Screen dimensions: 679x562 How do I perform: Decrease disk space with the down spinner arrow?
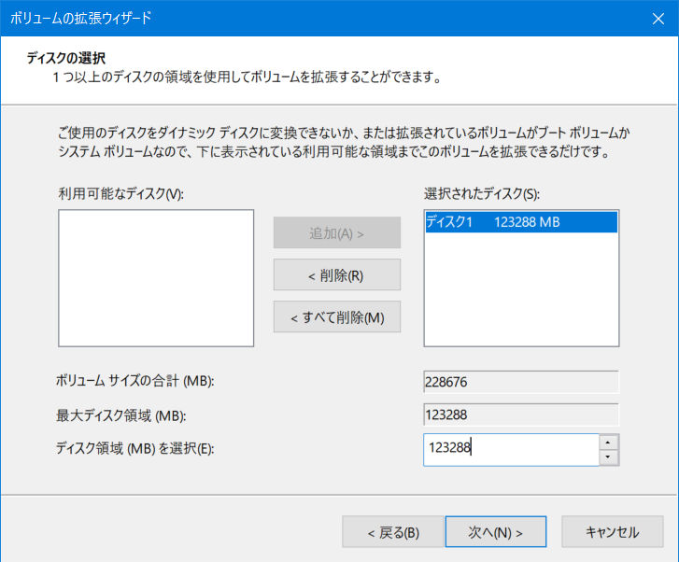pyautogui.click(x=609, y=457)
